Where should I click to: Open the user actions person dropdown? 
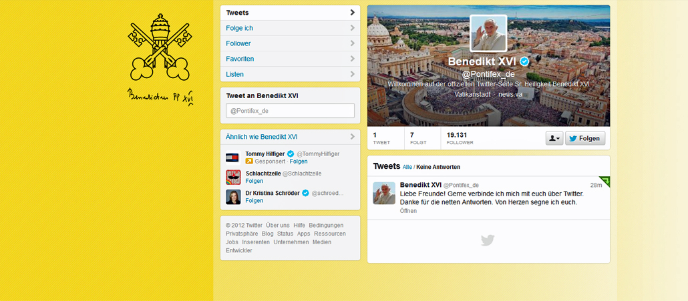[554, 138]
